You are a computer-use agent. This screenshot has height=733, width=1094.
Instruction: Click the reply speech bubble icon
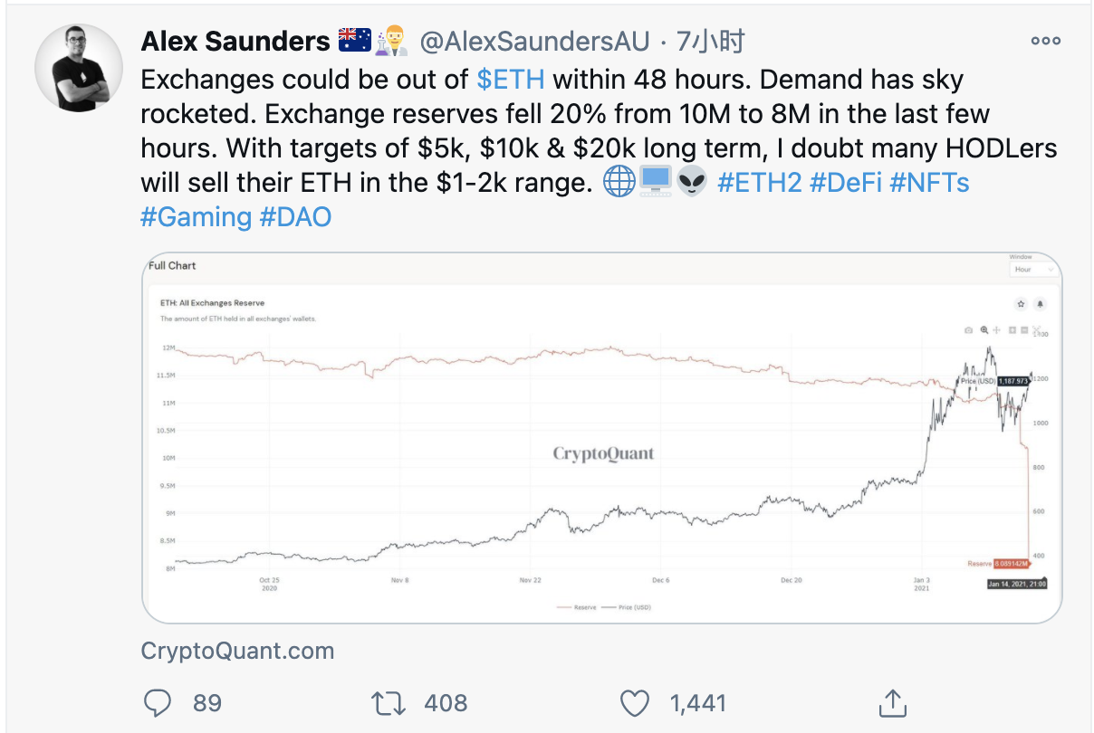click(x=158, y=702)
